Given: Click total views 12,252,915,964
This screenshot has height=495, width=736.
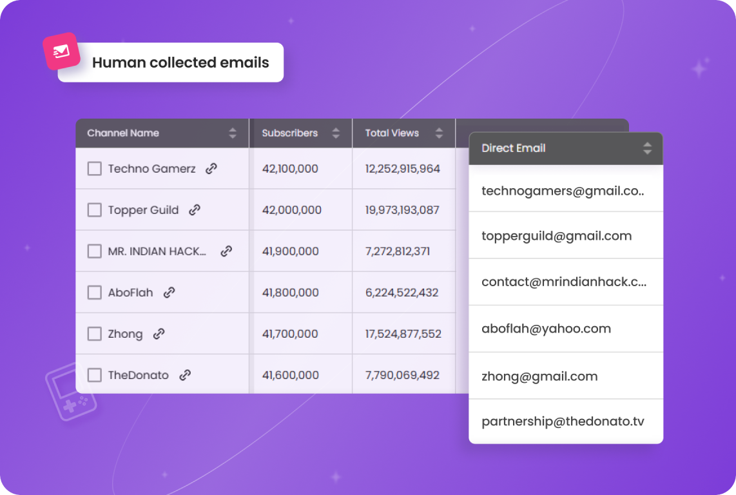Looking at the screenshot, I should click(x=402, y=169).
